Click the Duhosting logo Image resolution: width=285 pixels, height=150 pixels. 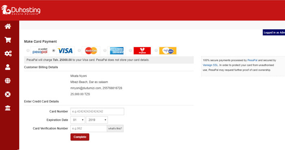[21, 10]
